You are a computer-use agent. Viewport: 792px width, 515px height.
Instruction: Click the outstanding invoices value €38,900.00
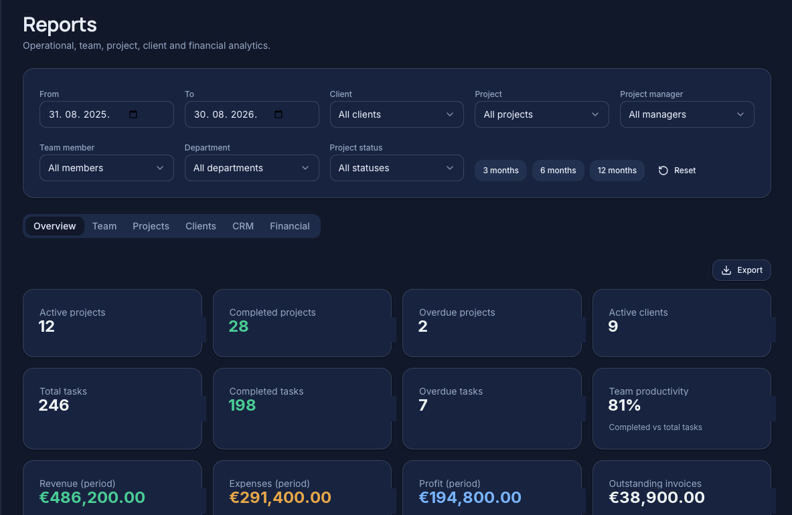[x=657, y=498]
